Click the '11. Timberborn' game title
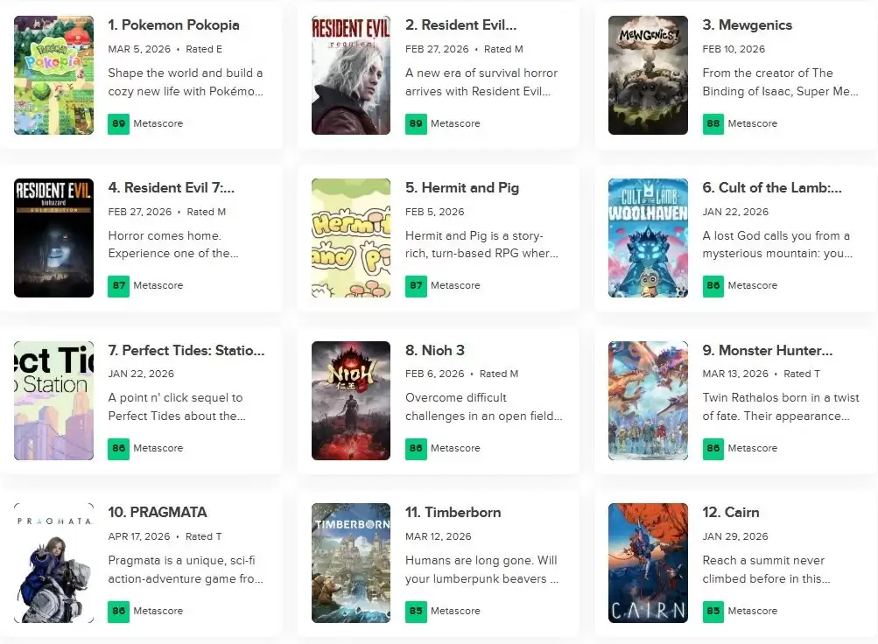Viewport: 878px width, 644px height. [x=453, y=512]
